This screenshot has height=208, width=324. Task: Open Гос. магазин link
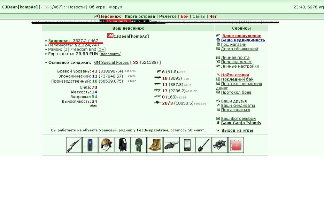pyautogui.click(x=233, y=44)
